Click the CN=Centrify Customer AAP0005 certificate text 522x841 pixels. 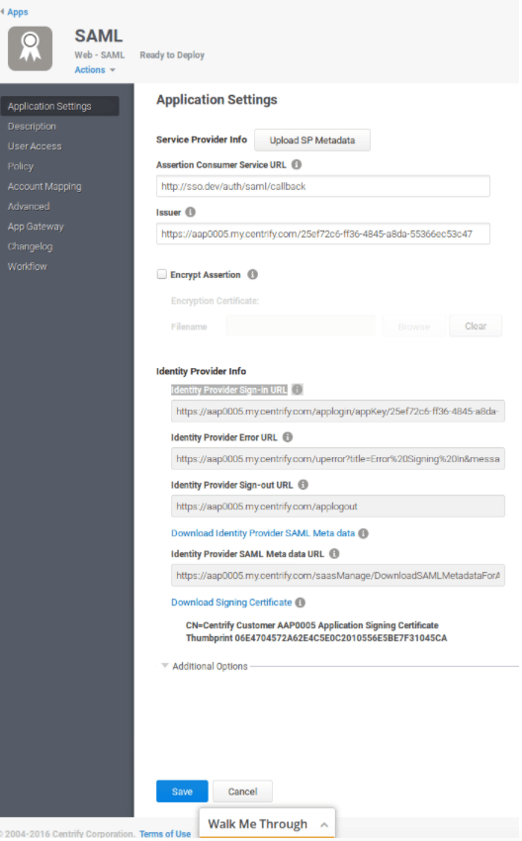[x=311, y=625]
